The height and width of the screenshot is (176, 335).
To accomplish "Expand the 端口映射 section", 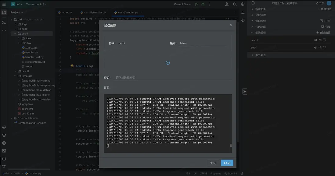I will (x=252, y=21).
